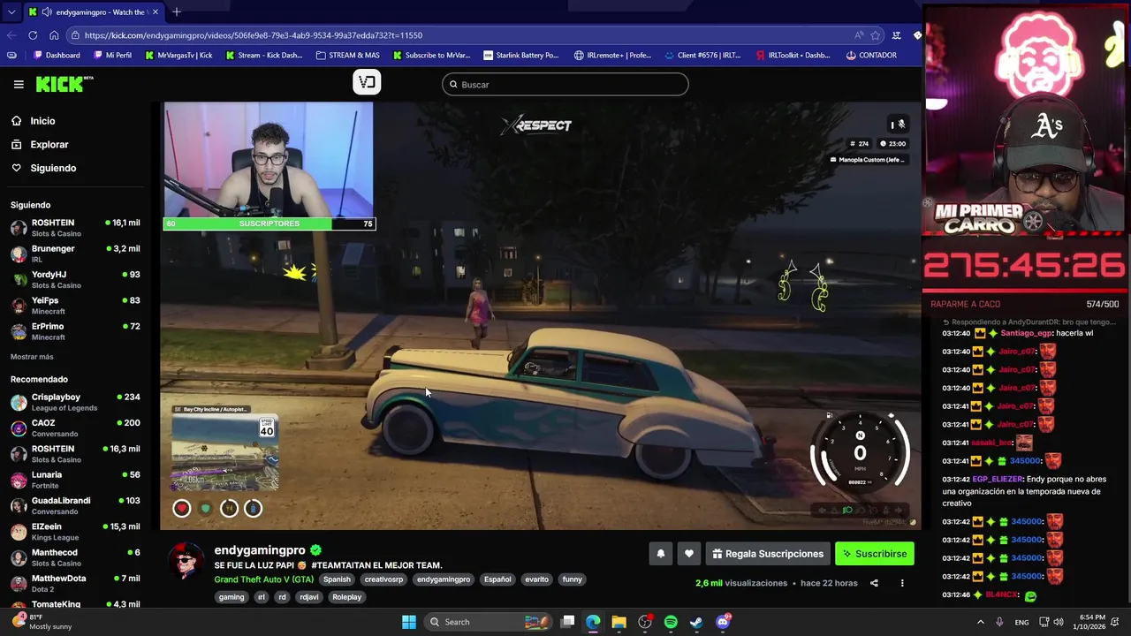Open Manthecod channel
Screen dimensions: 1131x636
75,557
